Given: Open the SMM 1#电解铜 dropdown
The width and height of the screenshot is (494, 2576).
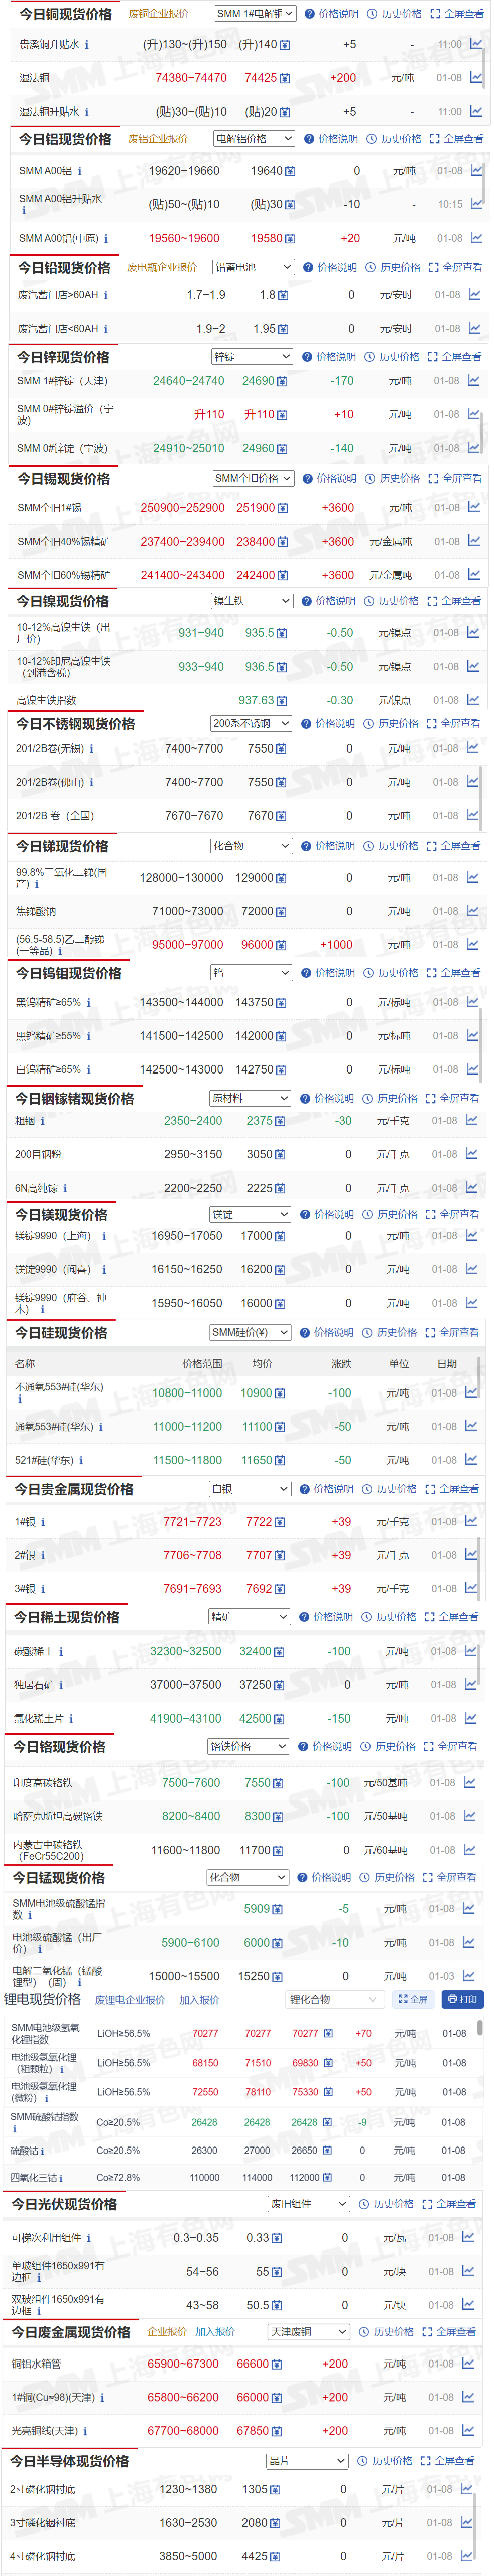Looking at the screenshot, I should point(255,14).
